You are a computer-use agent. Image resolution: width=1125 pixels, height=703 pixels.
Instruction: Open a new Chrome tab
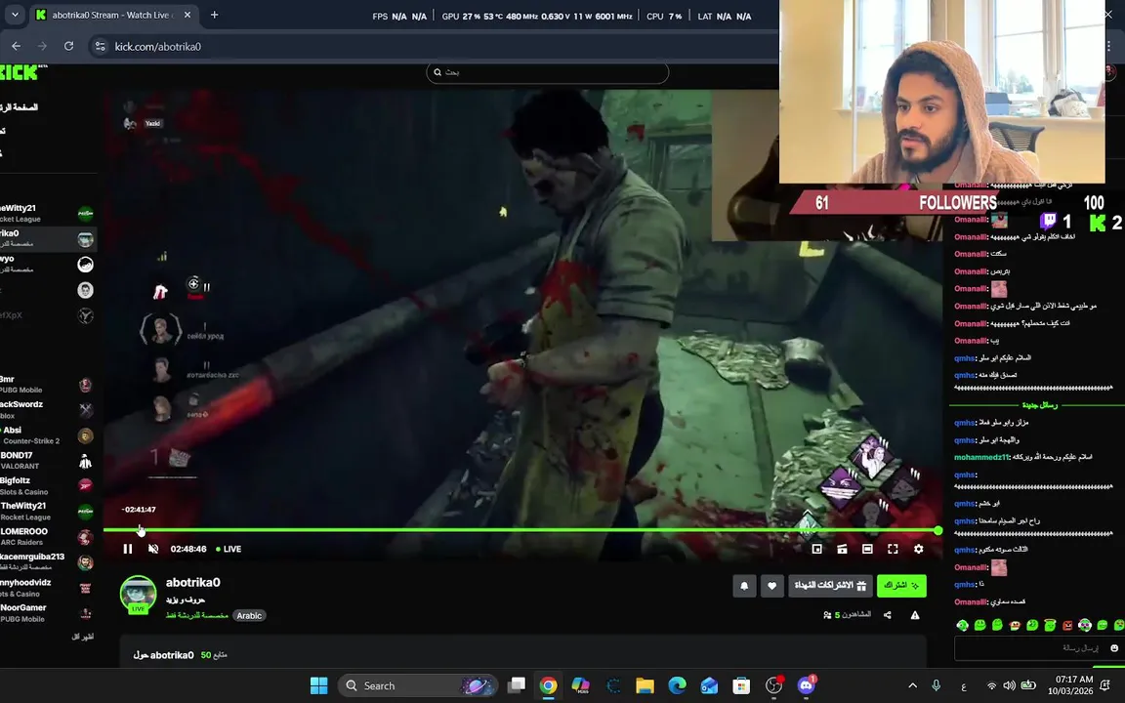click(x=214, y=15)
